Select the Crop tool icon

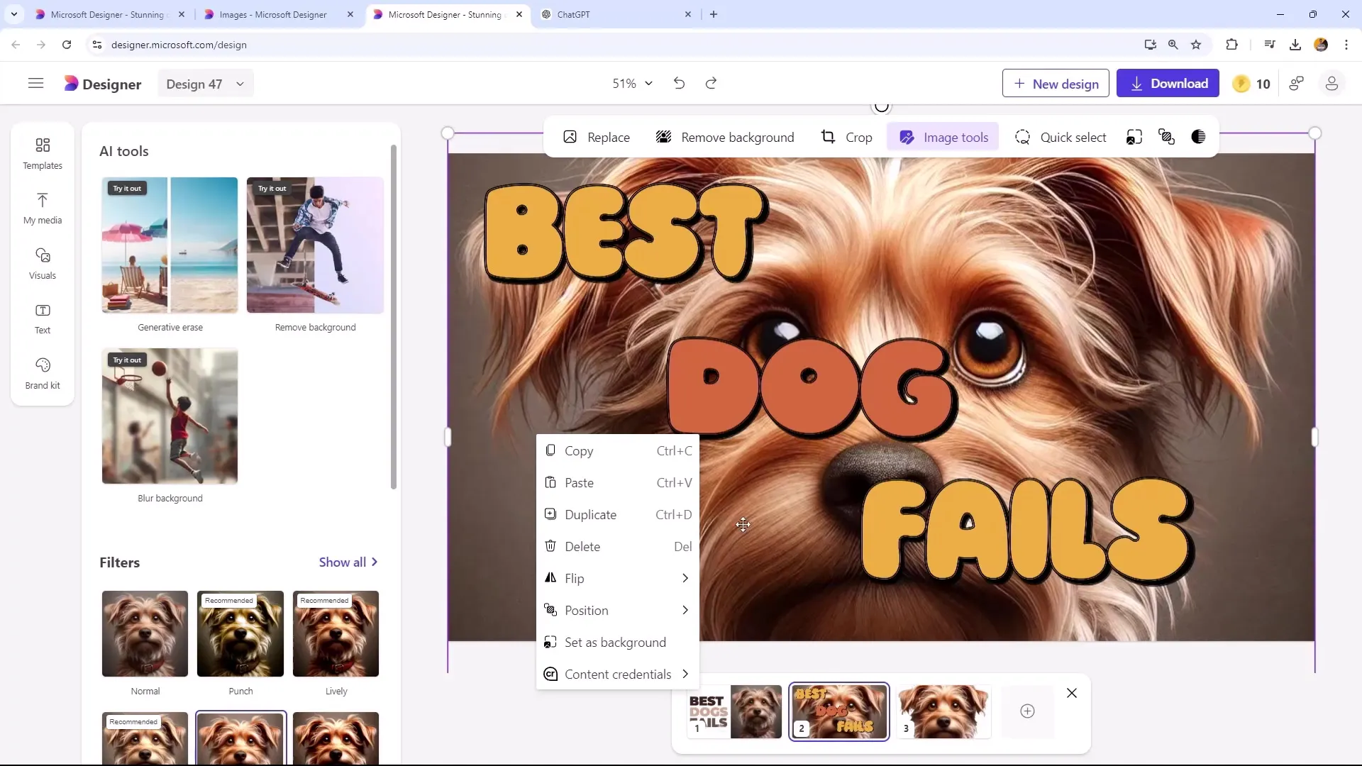coord(828,138)
